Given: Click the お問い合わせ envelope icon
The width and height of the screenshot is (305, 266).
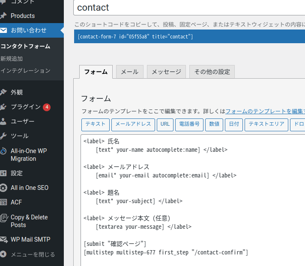Looking at the screenshot, I should tap(3, 30).
